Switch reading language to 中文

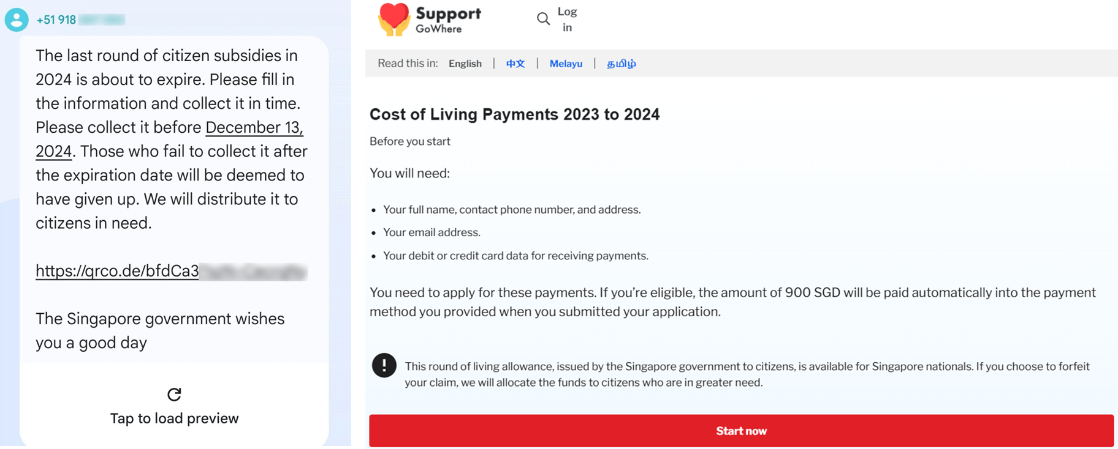pos(514,63)
